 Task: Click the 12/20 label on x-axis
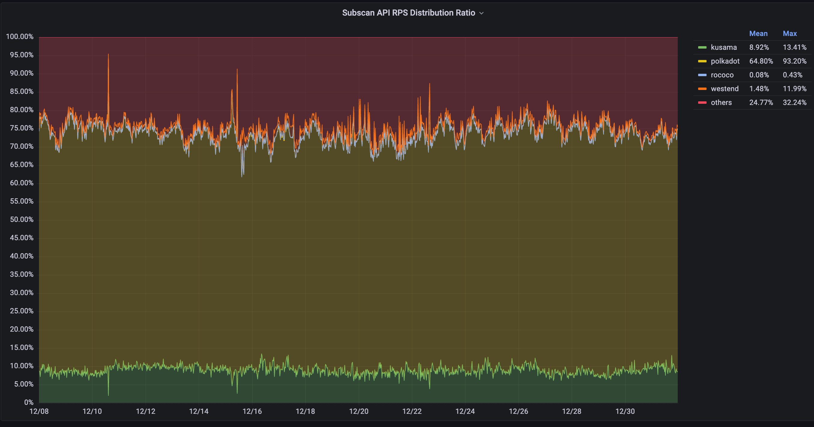pyautogui.click(x=358, y=411)
